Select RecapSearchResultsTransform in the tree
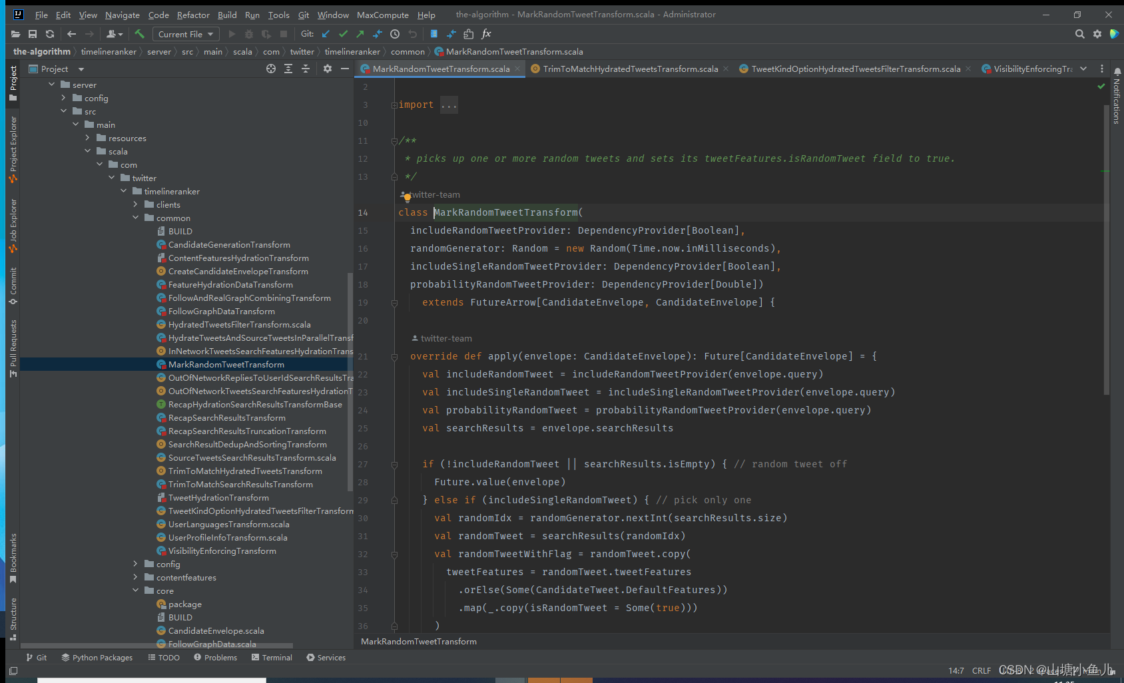1124x683 pixels. 227,417
